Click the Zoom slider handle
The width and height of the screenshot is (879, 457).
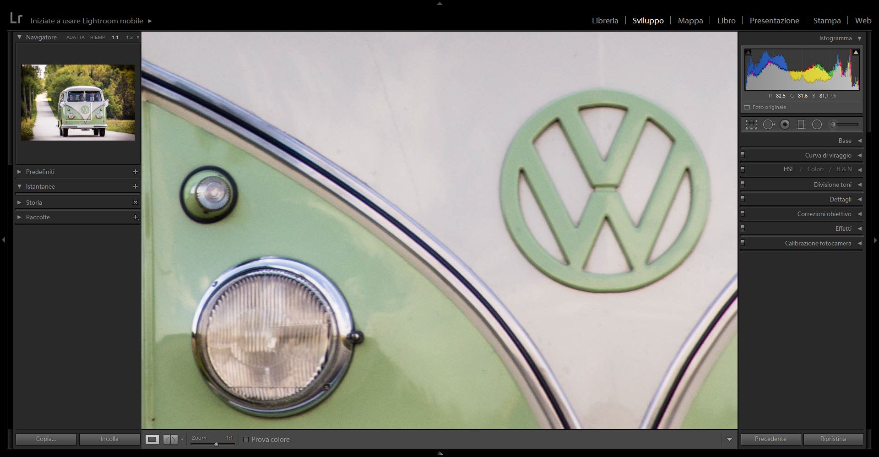point(216,444)
